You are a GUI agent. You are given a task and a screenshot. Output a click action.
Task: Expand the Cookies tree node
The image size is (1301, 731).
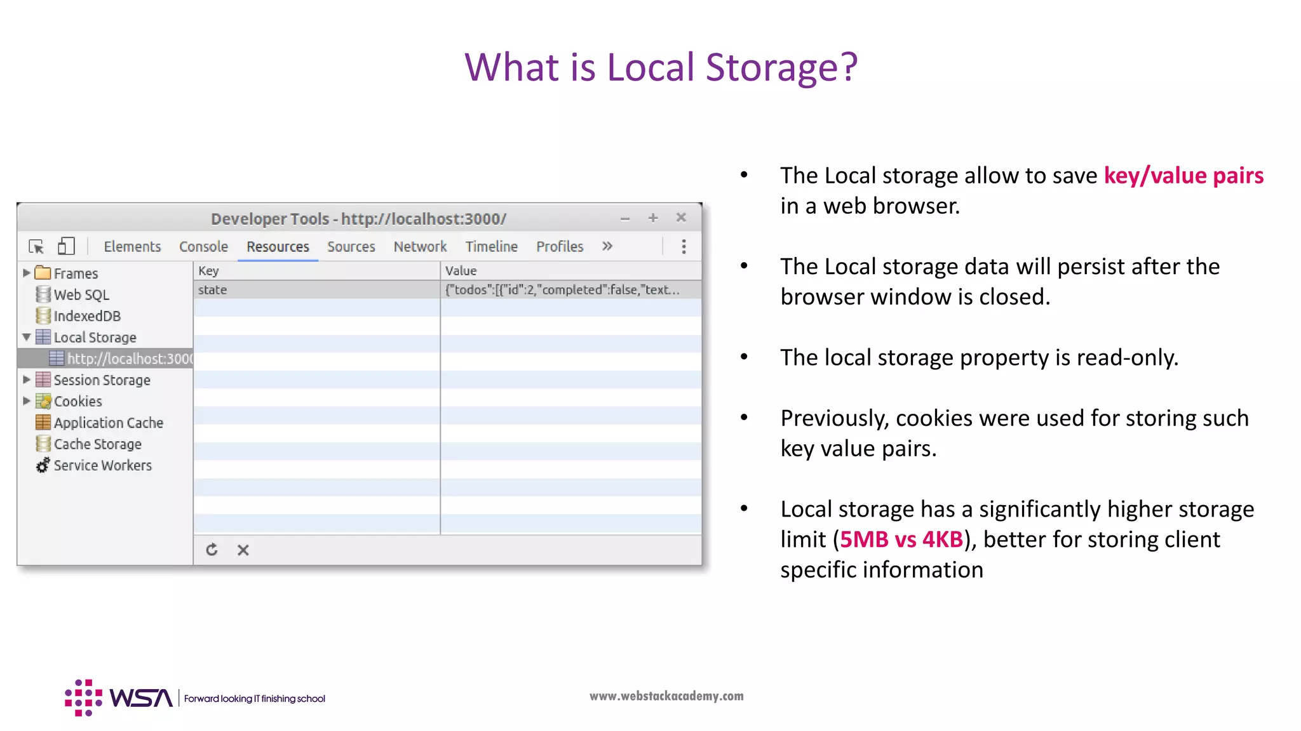27,401
